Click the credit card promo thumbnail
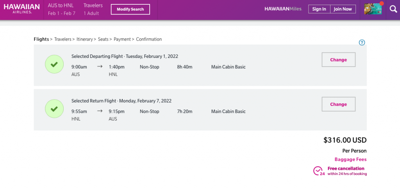400x189 pixels. (x=373, y=9)
